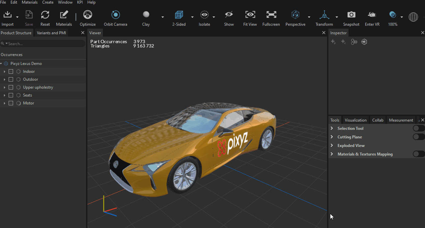Click the add component '+c' Inspector icon
The height and width of the screenshot is (228, 425).
point(343,42)
